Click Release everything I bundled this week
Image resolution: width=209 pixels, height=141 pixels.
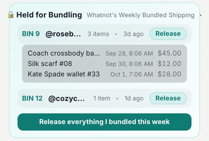point(104,122)
